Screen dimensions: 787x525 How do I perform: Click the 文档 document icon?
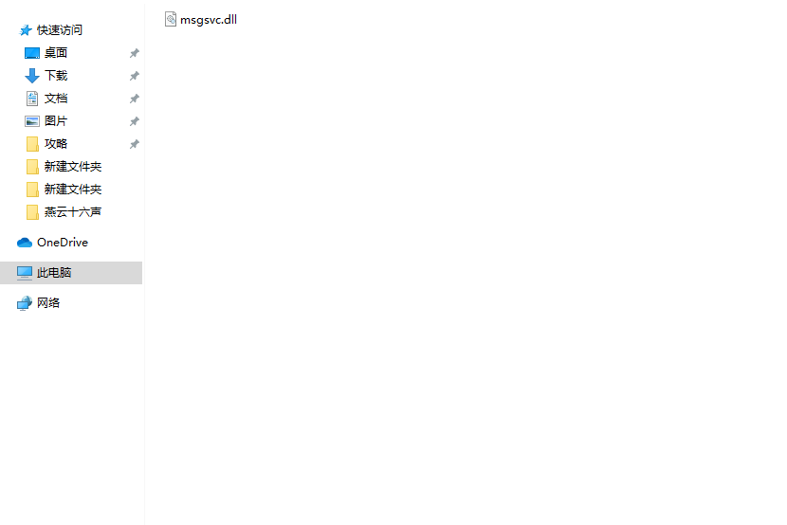(32, 99)
